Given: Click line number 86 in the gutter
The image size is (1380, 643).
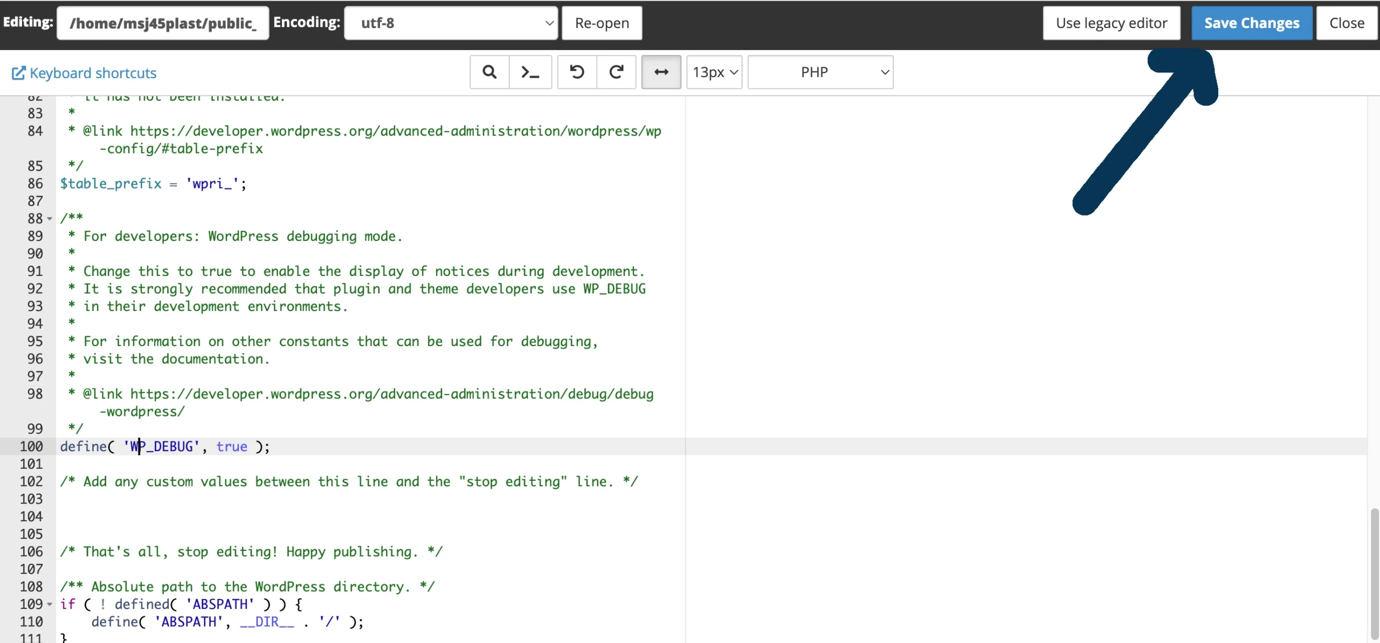Looking at the screenshot, I should [x=35, y=184].
